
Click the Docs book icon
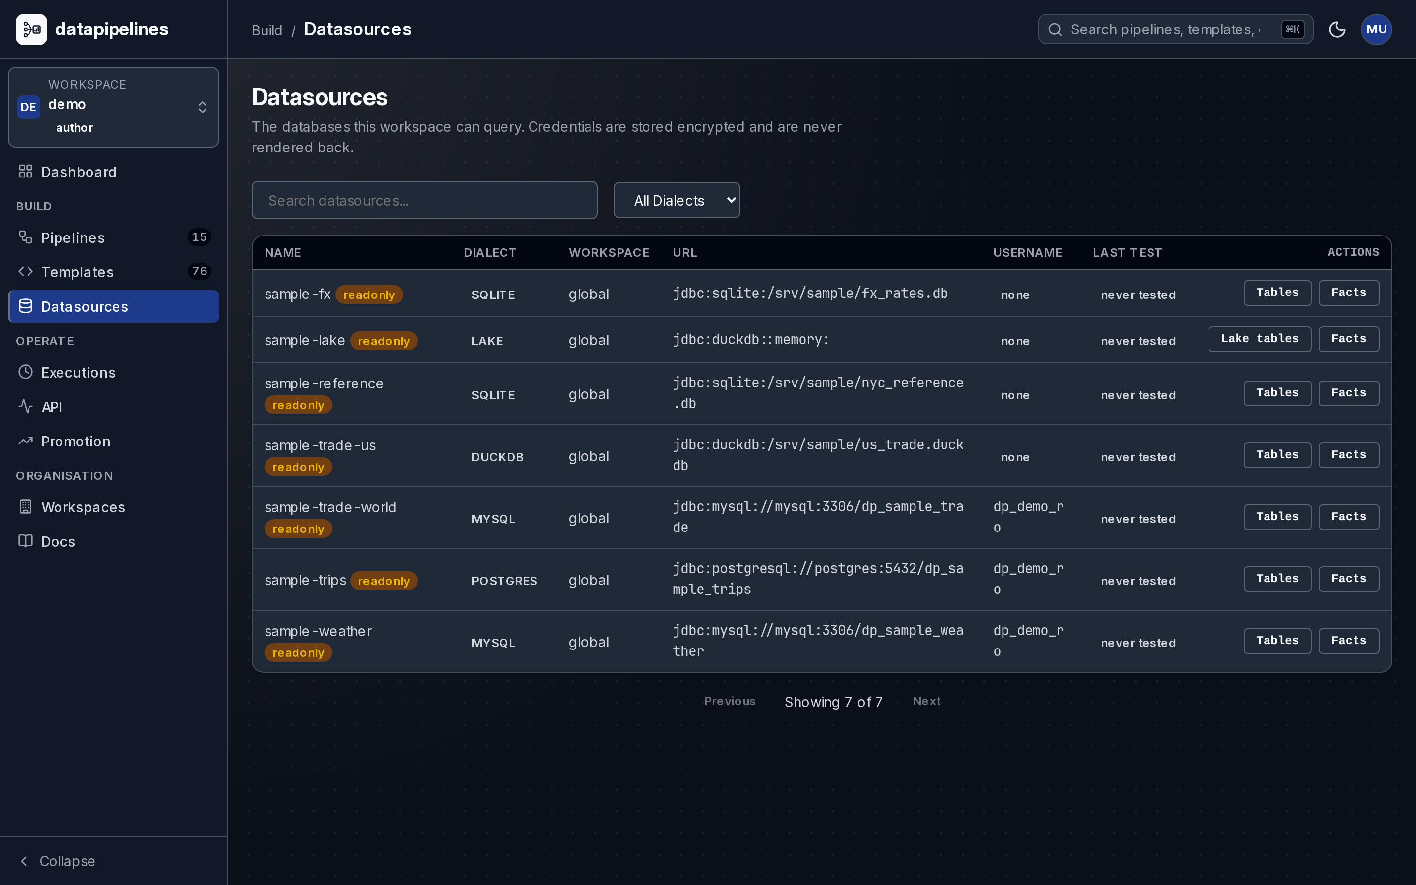(25, 541)
